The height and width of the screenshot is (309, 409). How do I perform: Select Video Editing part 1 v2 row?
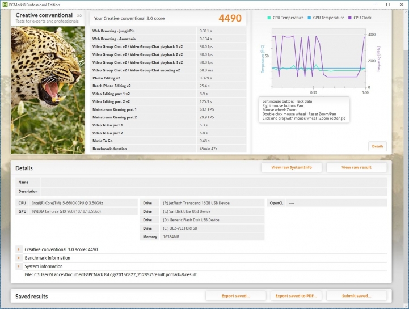168,94
